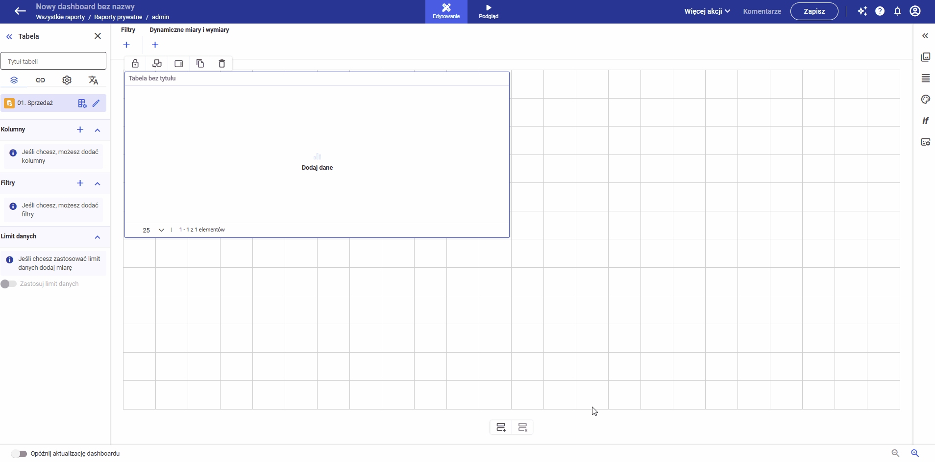The height and width of the screenshot is (462, 935).
Task: Save the dashboard with Zapisz
Action: [x=814, y=11]
